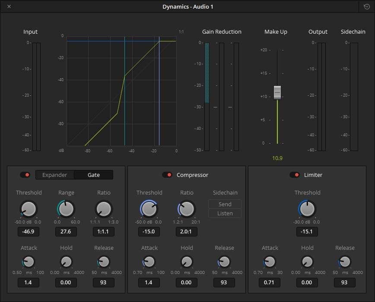
Task: Turn off the Limiter toggle switch
Action: click(x=295, y=175)
